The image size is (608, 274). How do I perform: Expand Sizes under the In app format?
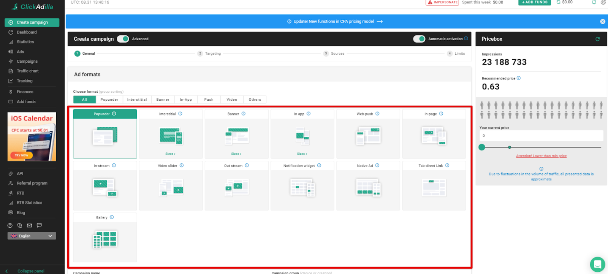coord(302,154)
